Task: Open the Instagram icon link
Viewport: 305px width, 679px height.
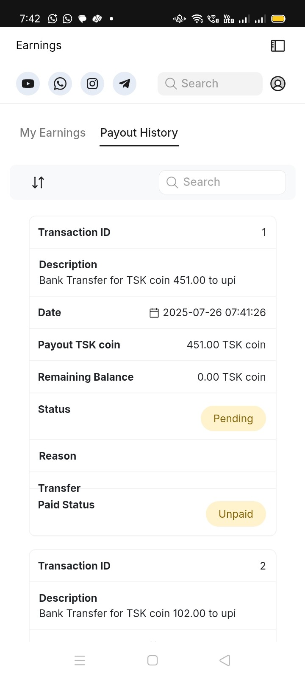Action: click(92, 84)
